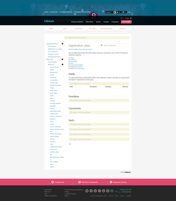Image resolution: width=176 pixels, height=201 pixels.
Task: Click Send feedback about this document
Action: 80,49
